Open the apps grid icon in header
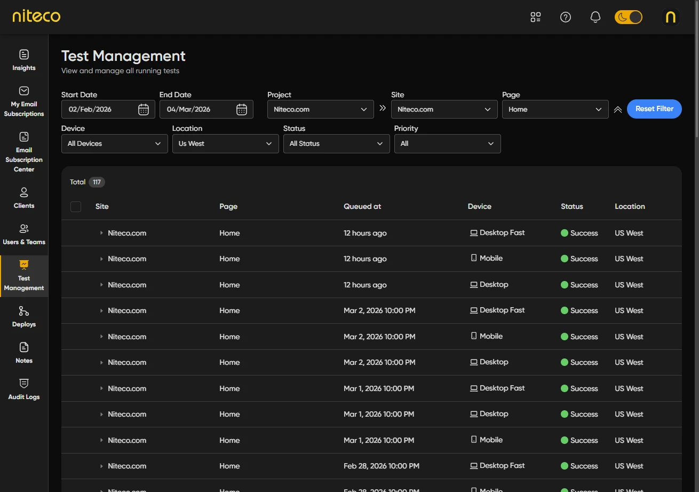Image resolution: width=699 pixels, height=492 pixels. coord(536,17)
